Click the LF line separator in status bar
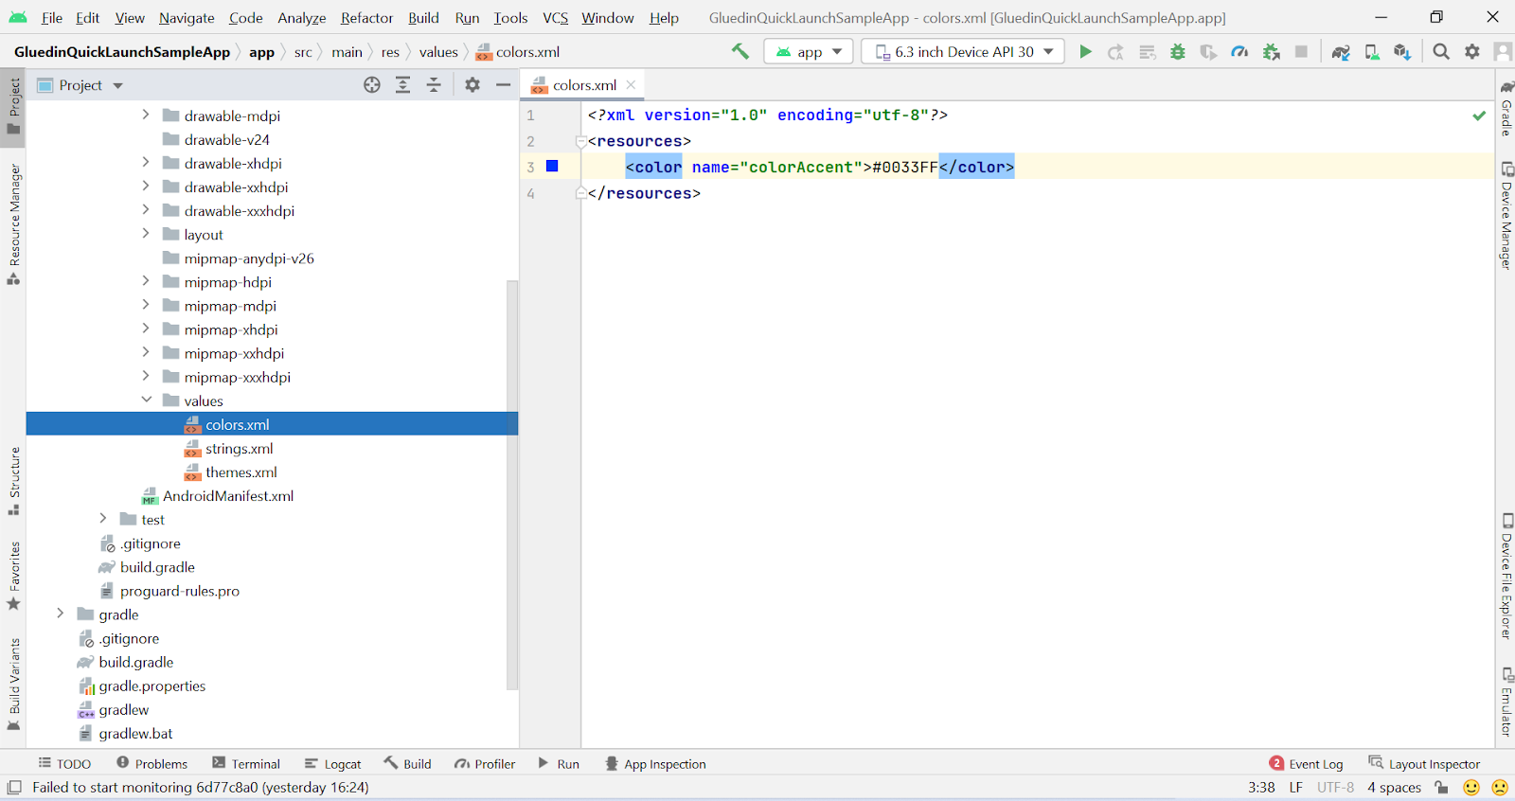1515x801 pixels. click(x=1296, y=787)
